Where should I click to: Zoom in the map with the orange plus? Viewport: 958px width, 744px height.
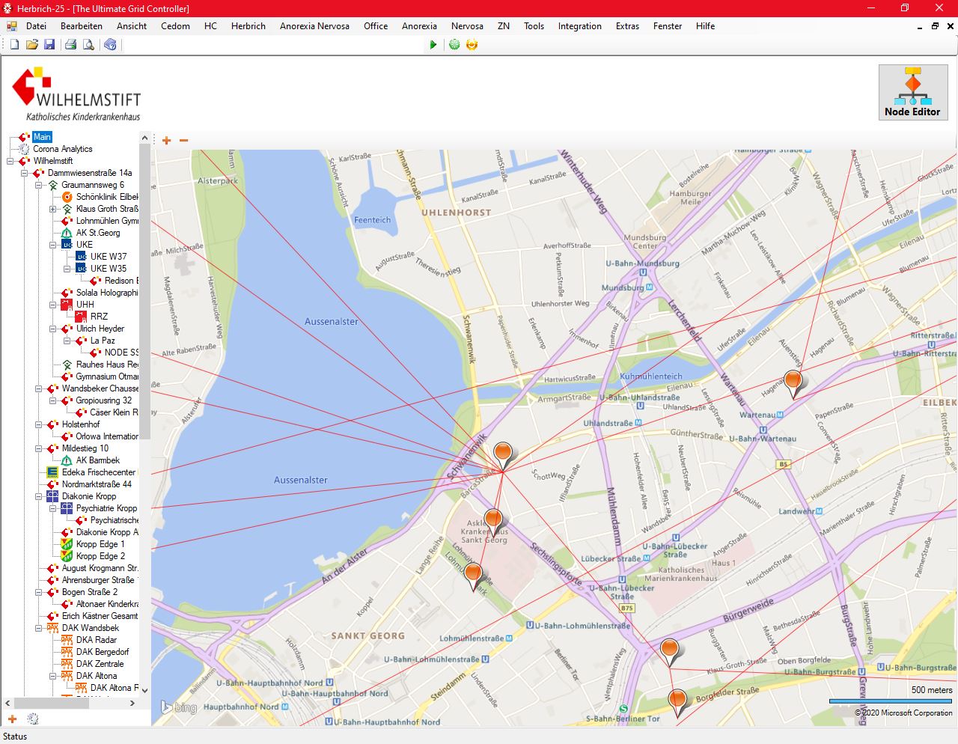pos(166,140)
